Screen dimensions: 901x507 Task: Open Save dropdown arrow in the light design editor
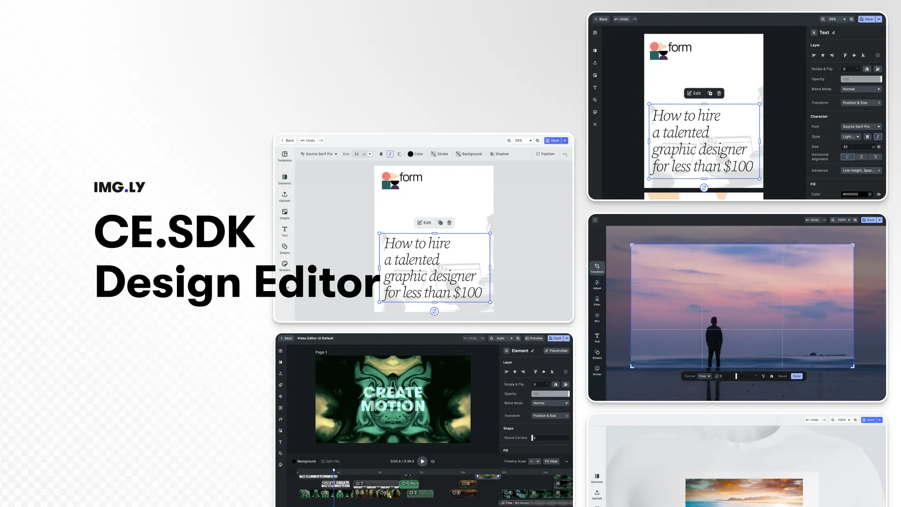[x=565, y=140]
